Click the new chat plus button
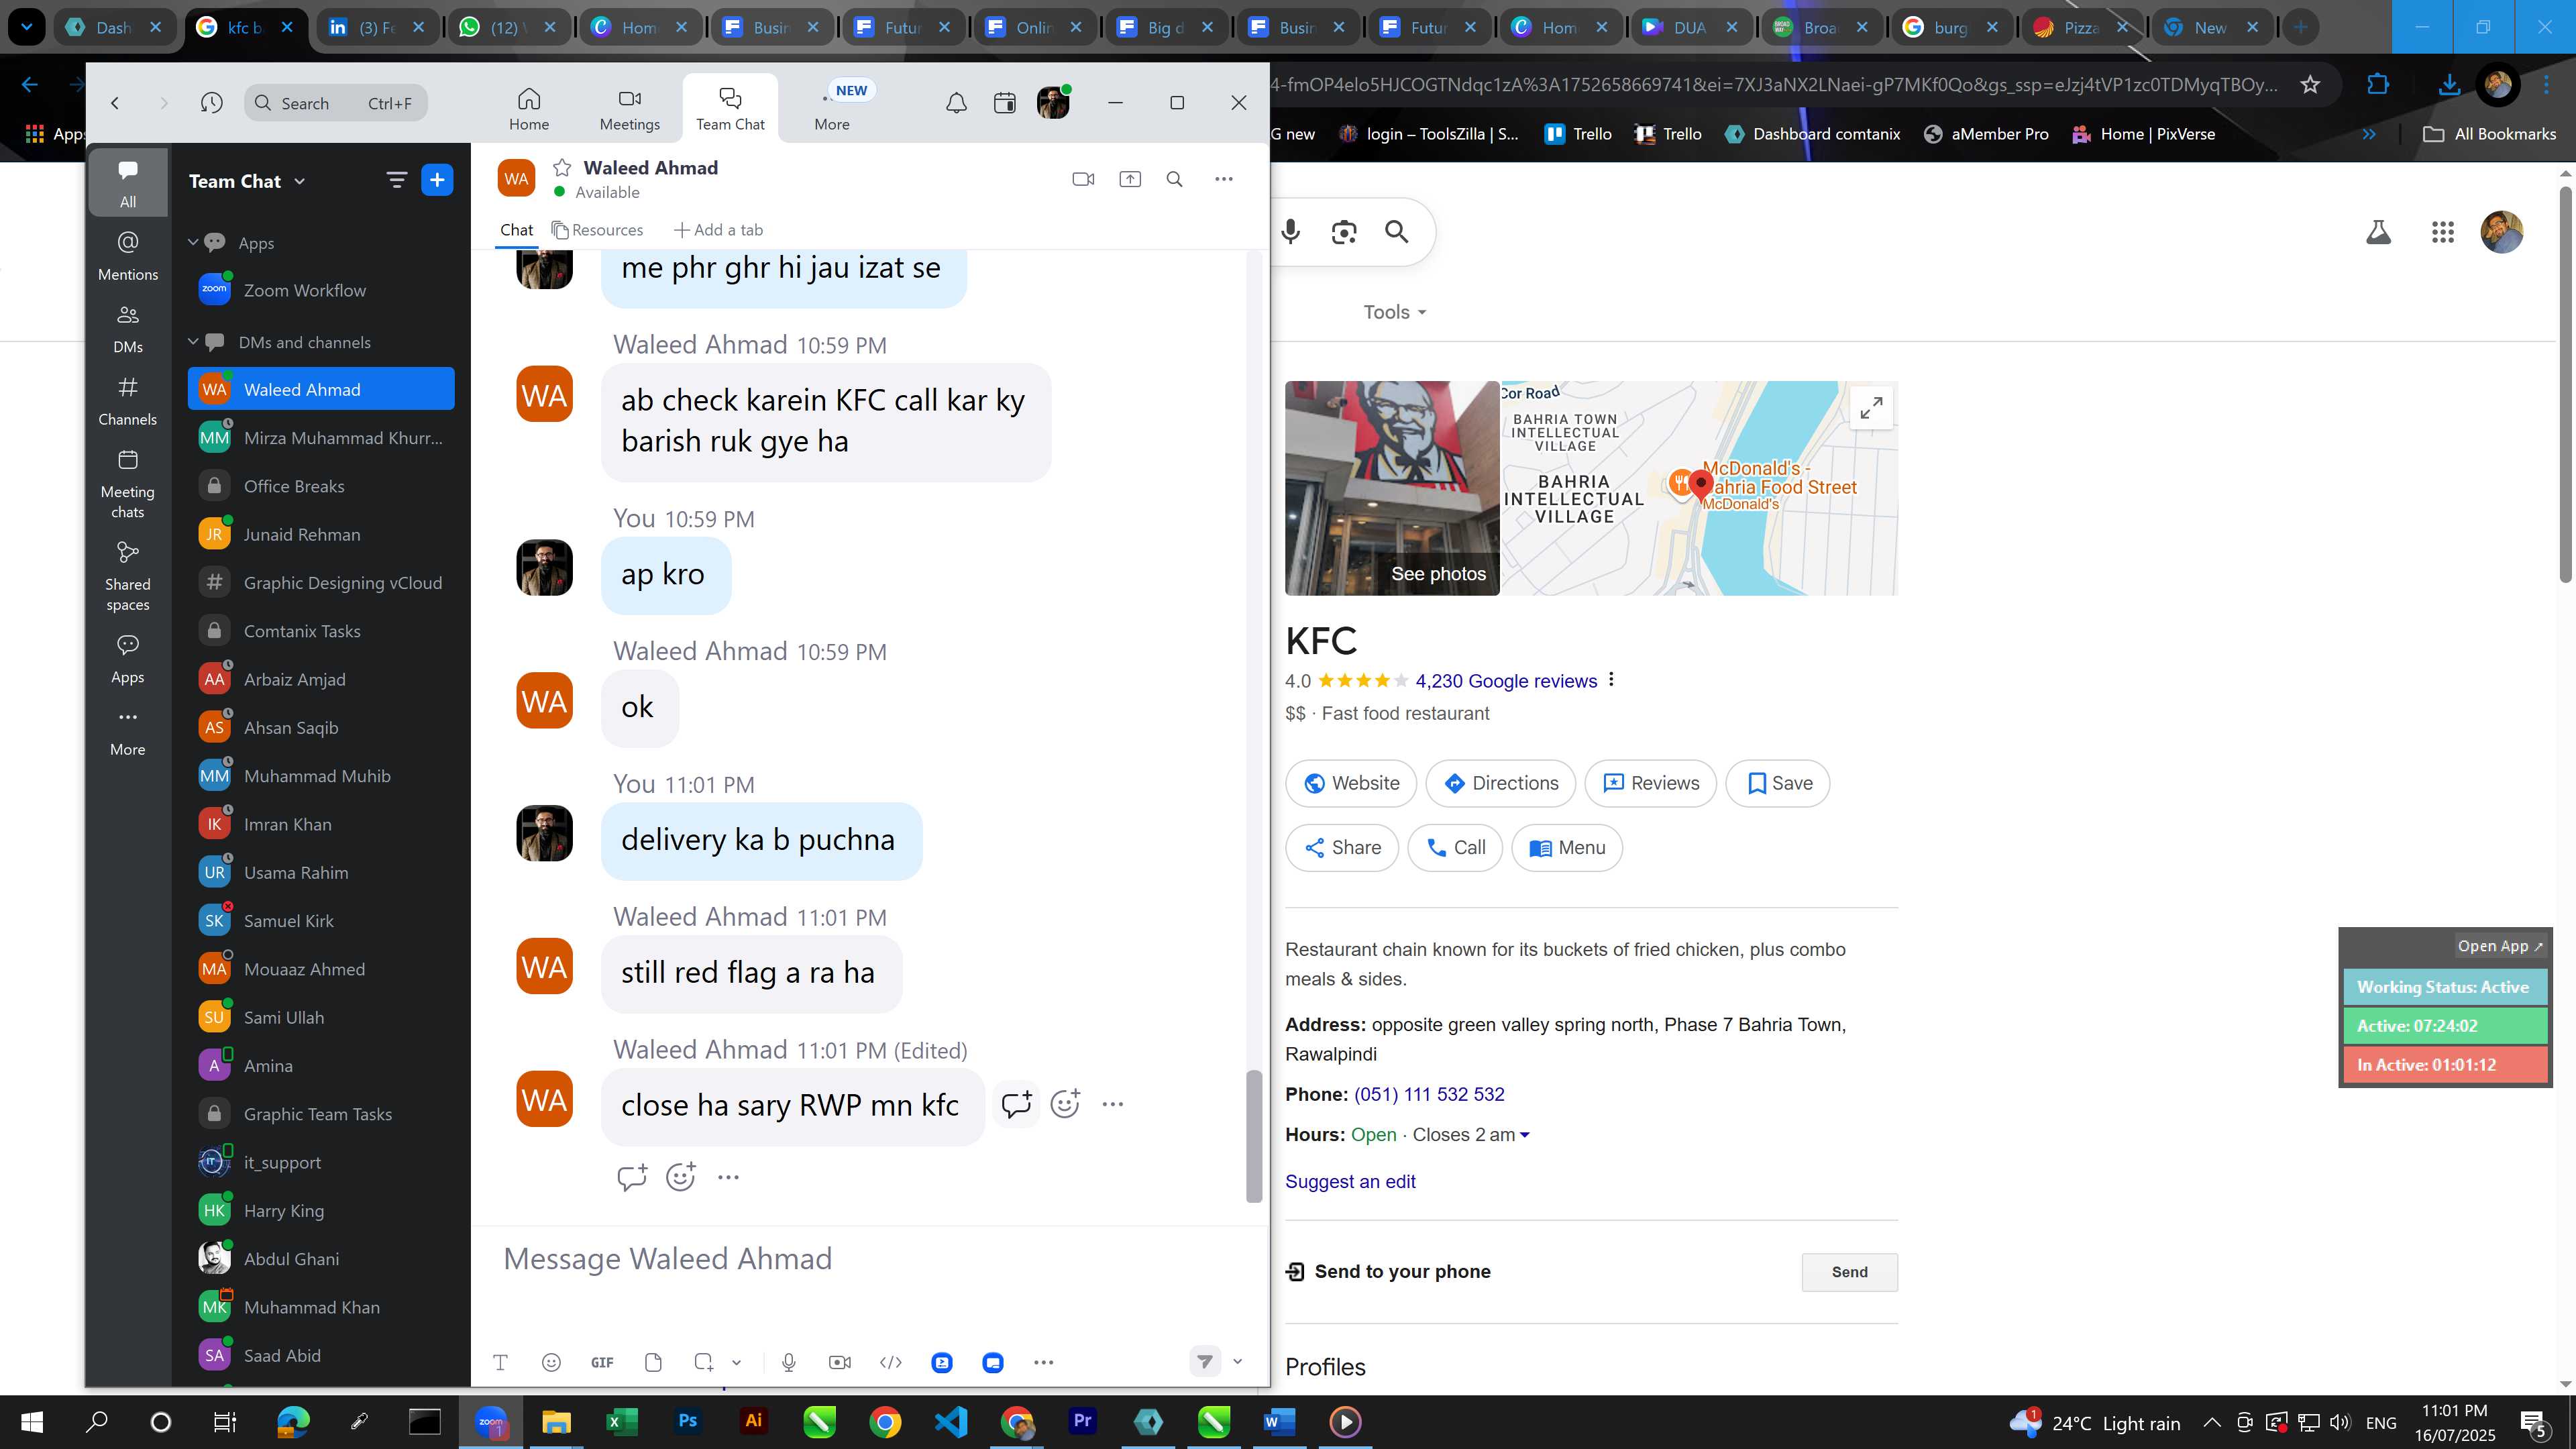 click(x=437, y=180)
